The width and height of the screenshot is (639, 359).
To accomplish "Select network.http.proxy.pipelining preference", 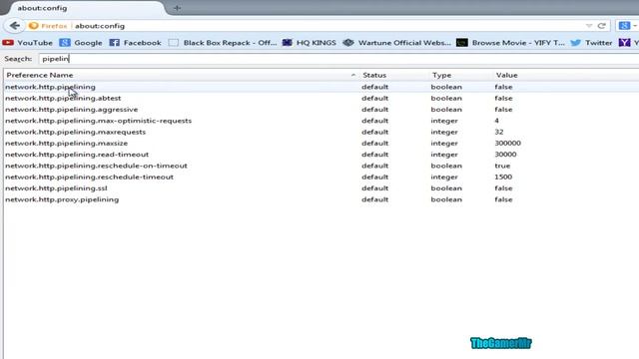I will tap(62, 199).
